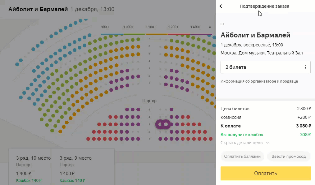This screenshot has height=185, width=315.
Task: Filter seats by the 1 400+ price tab
Action: [x=195, y=27]
